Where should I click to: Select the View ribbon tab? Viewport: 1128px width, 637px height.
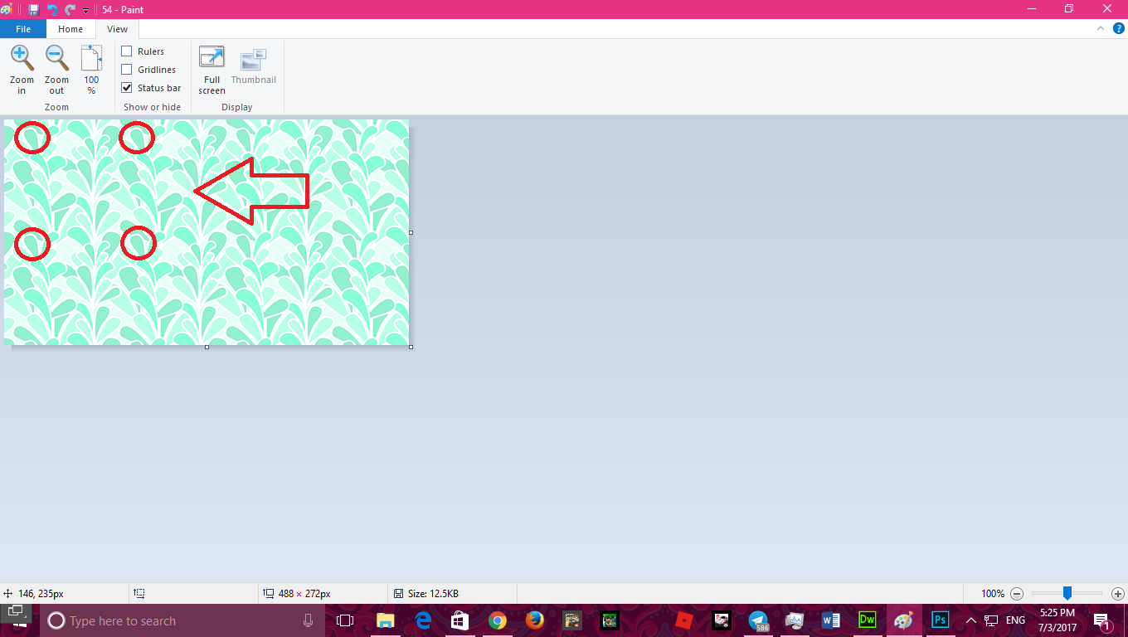pos(117,29)
